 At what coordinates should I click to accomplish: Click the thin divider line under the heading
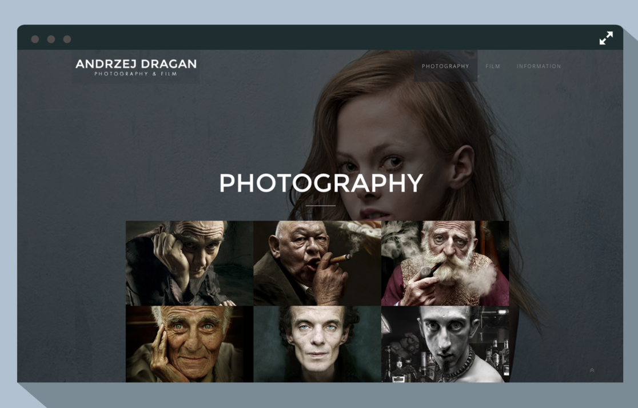pos(321,205)
